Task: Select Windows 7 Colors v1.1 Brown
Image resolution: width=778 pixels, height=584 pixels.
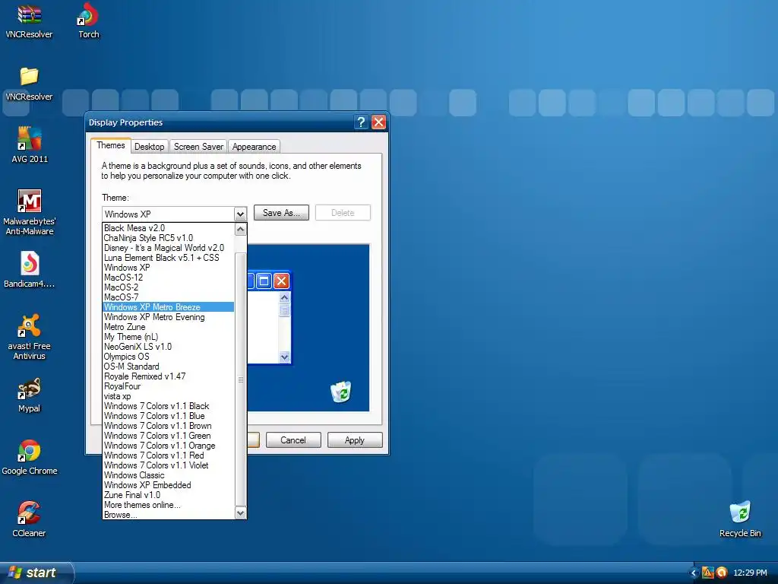Action: click(x=168, y=426)
